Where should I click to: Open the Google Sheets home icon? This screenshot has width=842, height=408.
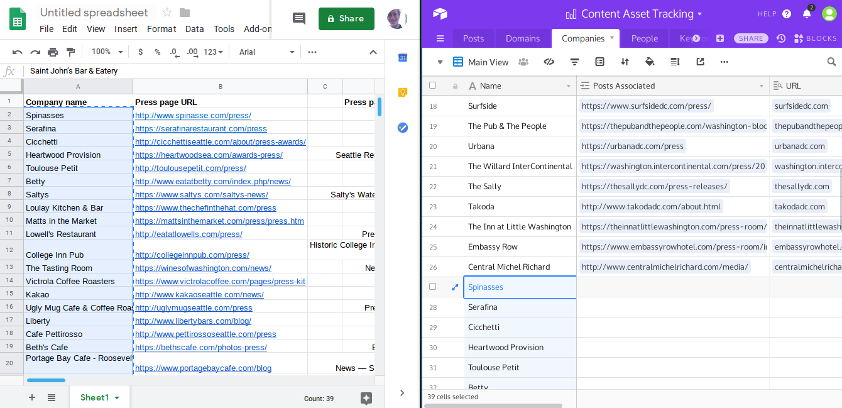point(18,19)
